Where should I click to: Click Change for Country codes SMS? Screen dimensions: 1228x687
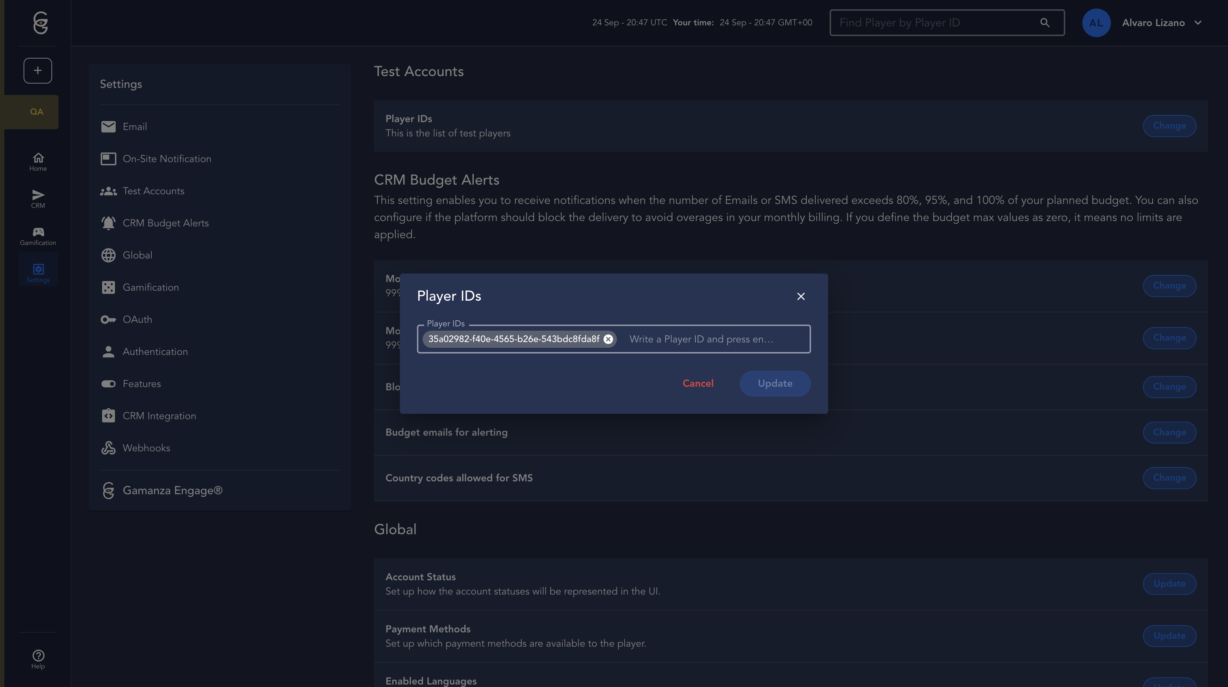[x=1169, y=478]
